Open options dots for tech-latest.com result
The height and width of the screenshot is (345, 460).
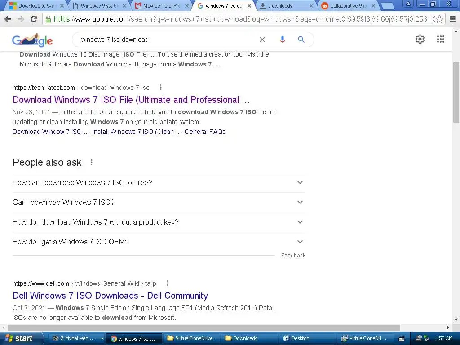pos(160,87)
